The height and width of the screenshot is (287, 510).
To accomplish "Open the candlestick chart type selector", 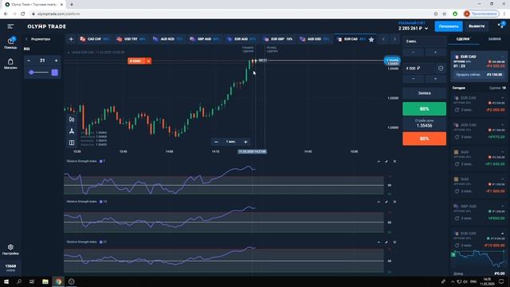I will click(72, 120).
